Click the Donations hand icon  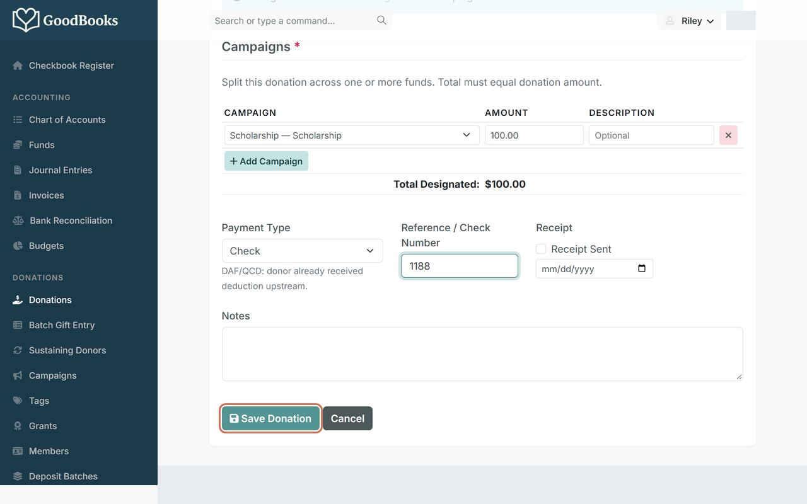click(x=18, y=300)
